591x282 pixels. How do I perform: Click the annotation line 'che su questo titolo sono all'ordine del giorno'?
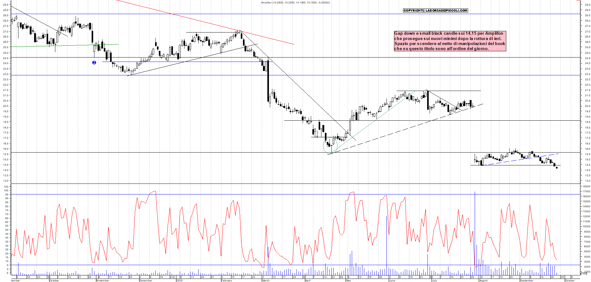click(x=441, y=48)
